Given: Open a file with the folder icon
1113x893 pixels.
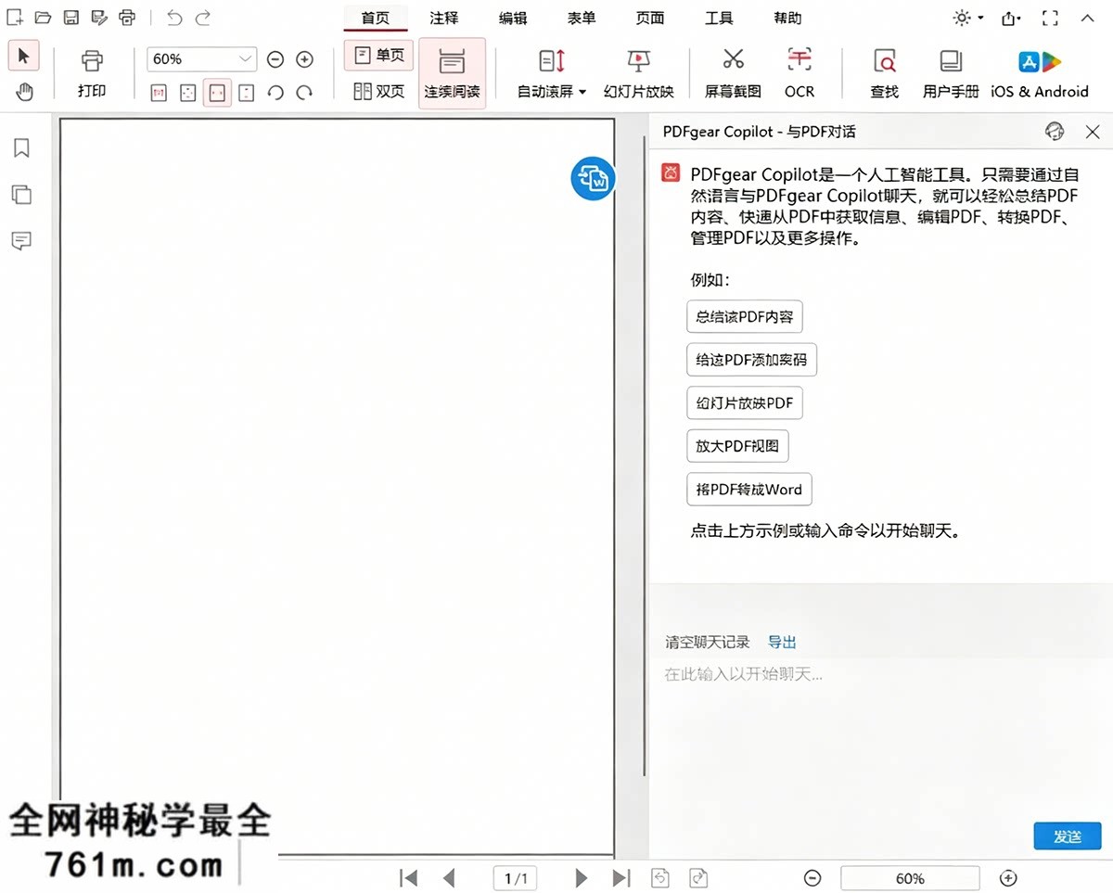Looking at the screenshot, I should click(x=43, y=18).
